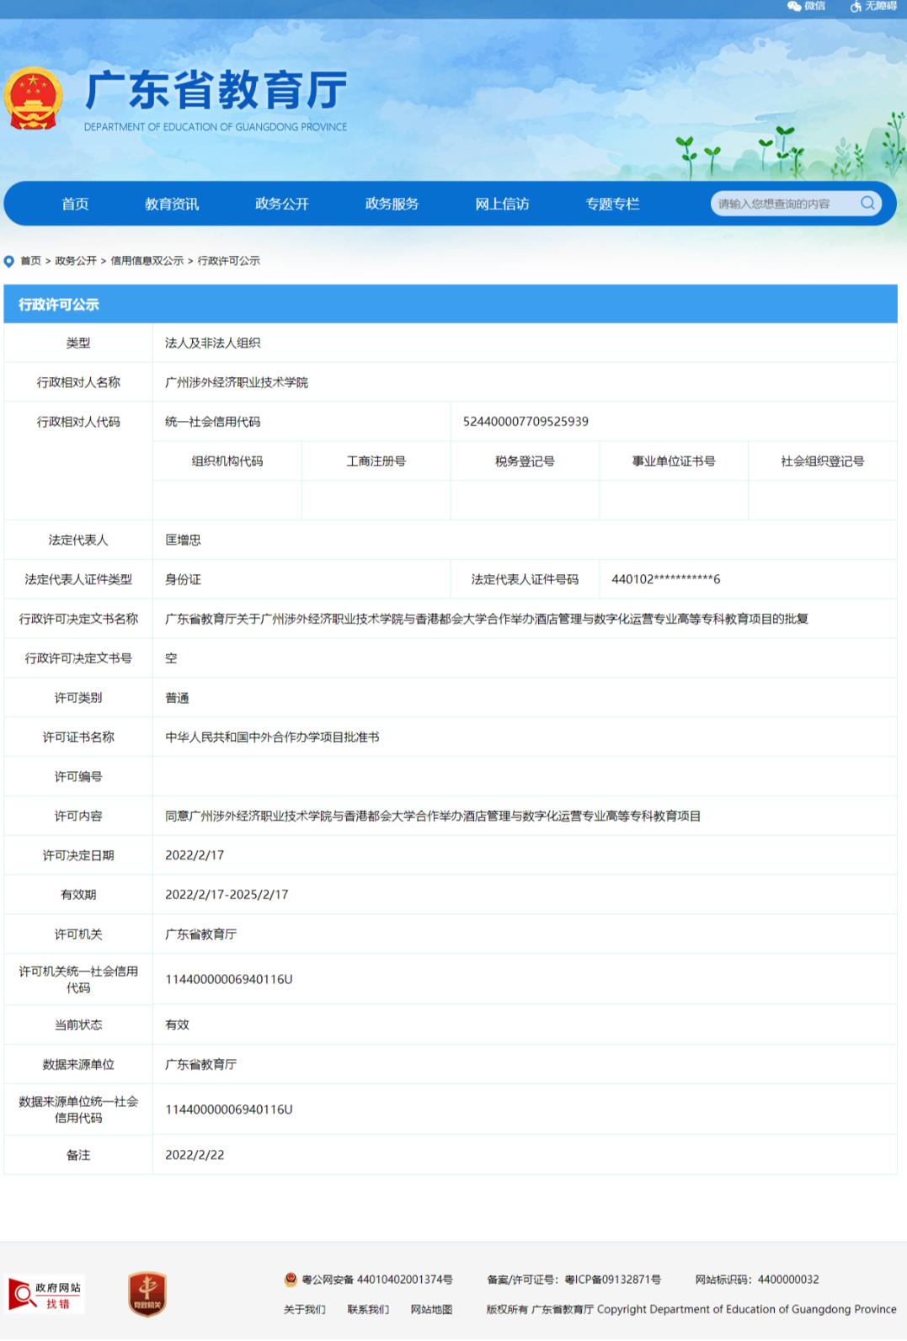
Task: Click the 组织机构代码 column header
Action: pos(227,461)
